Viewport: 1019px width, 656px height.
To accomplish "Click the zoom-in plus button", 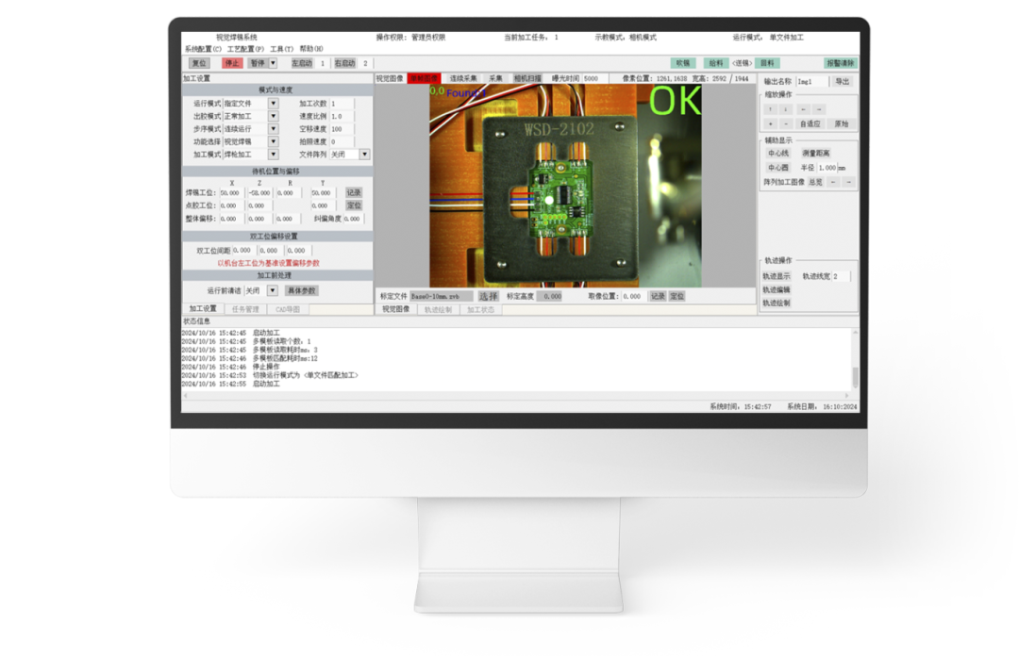I will (771, 123).
